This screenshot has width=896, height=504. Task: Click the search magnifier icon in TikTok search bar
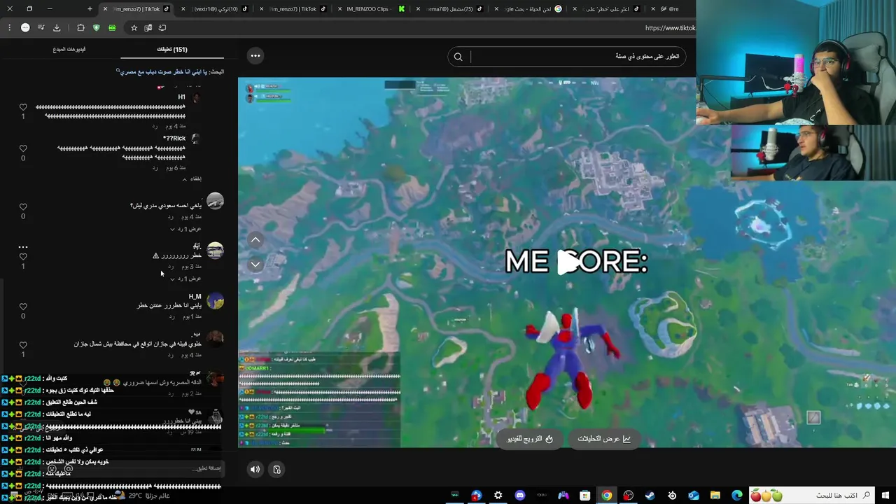(458, 57)
